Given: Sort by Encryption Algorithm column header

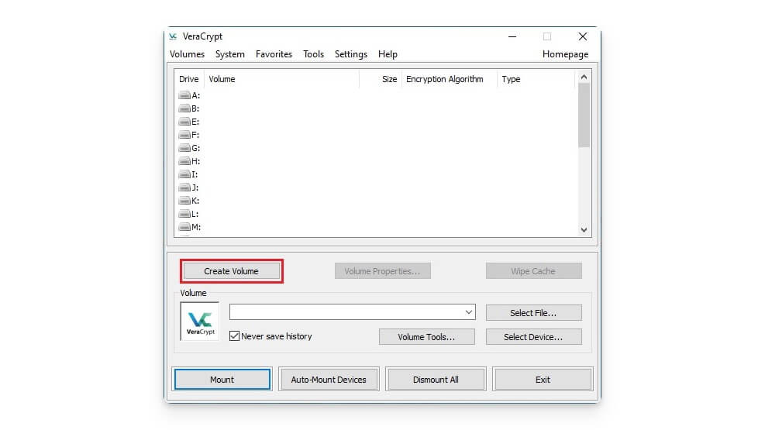Looking at the screenshot, I should 449,79.
